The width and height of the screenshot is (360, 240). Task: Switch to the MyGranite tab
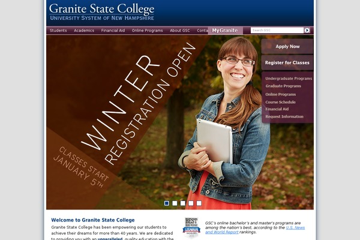(x=225, y=31)
